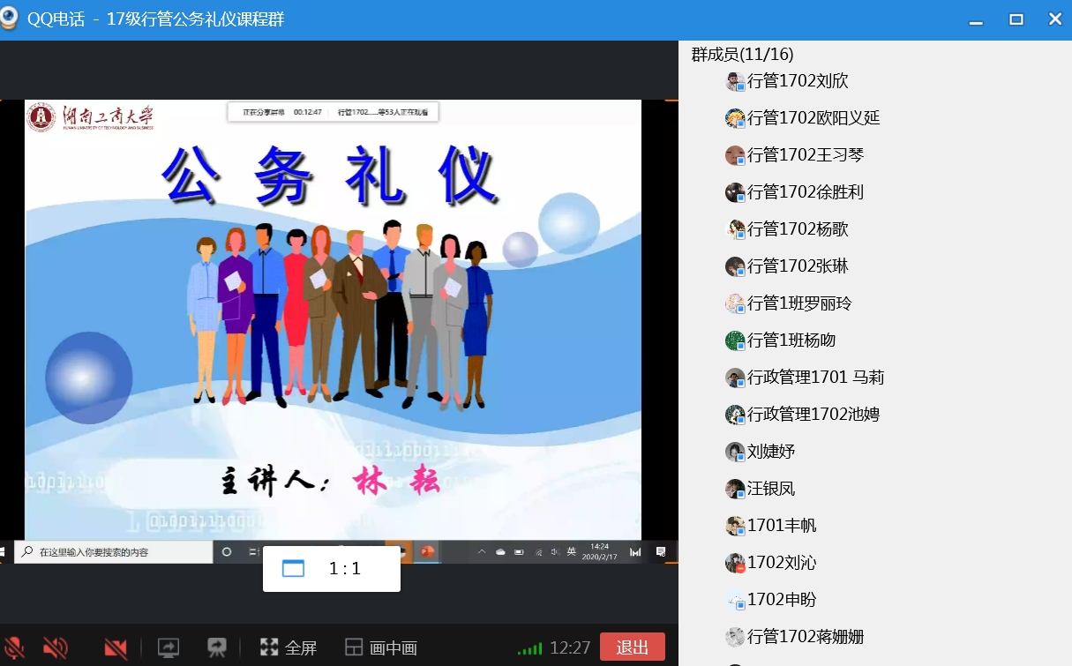Click the avatar of 行管1702欧阳义延
The height and width of the screenshot is (666, 1072).
click(x=735, y=118)
